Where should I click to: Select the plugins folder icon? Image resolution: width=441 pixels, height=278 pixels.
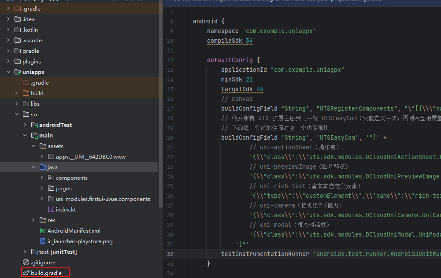click(x=18, y=61)
